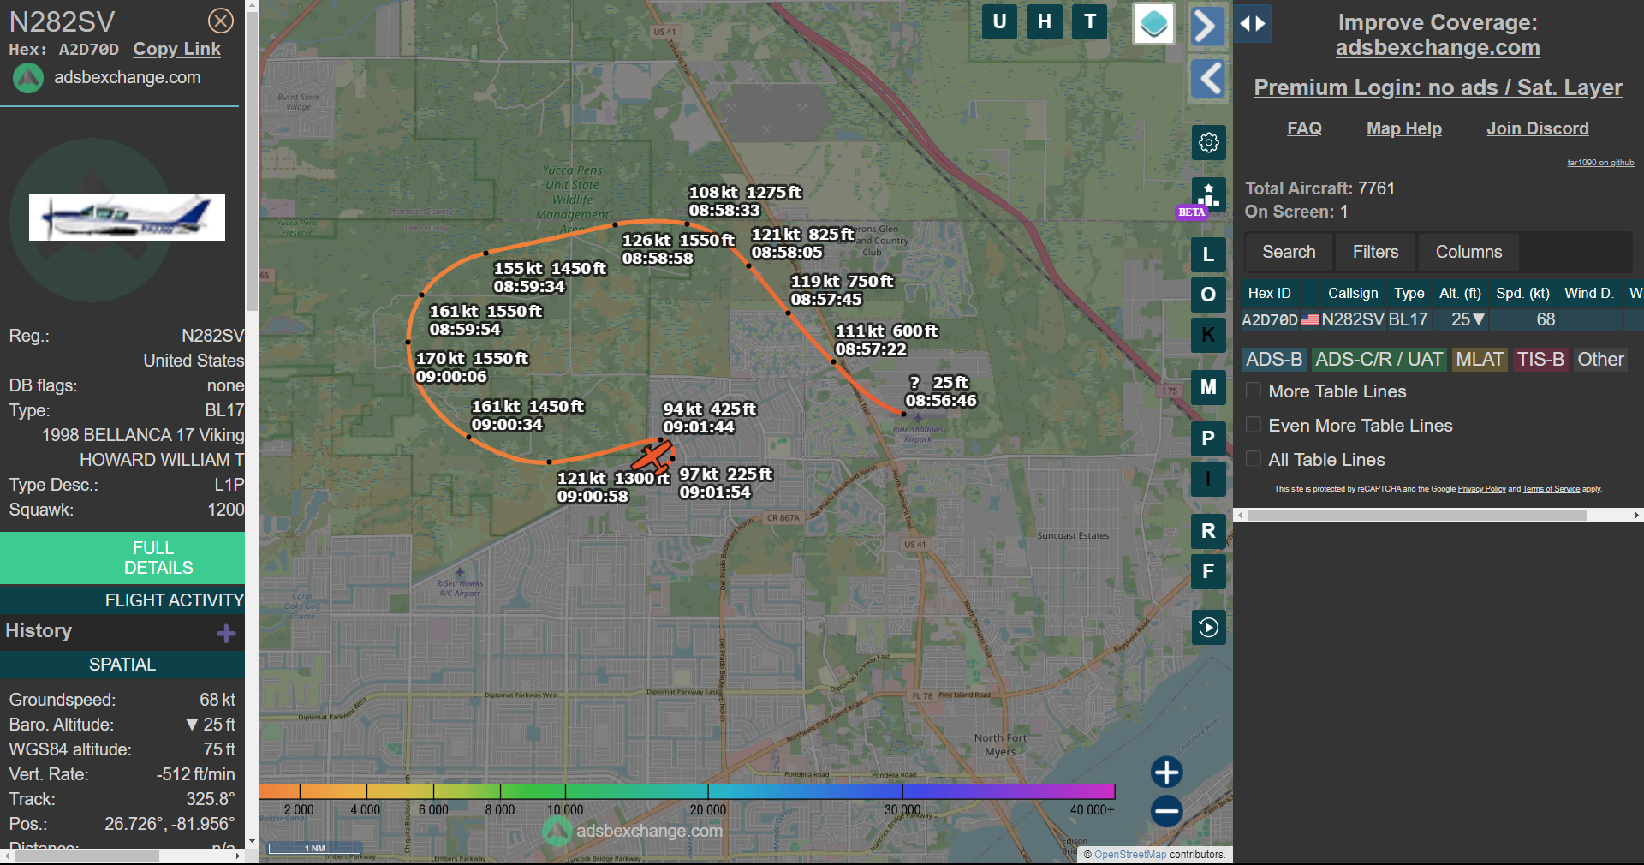Viewport: 1644px width, 865px height.
Task: Toggle sidebar width with double-arrow icon
Action: [1253, 24]
